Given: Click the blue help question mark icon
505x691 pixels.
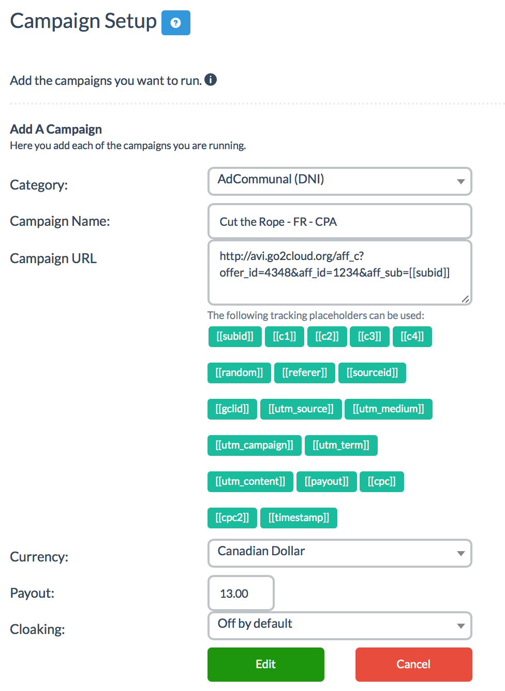Looking at the screenshot, I should (x=176, y=23).
